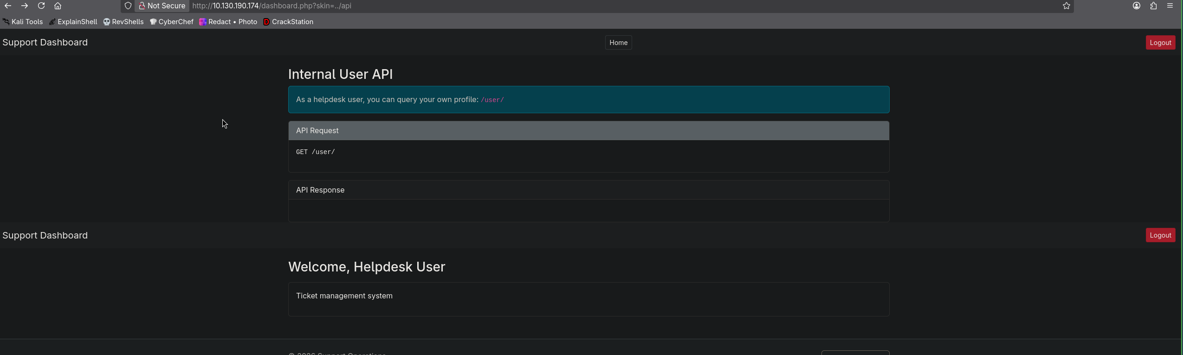Click the lower Logout button

tap(1160, 235)
